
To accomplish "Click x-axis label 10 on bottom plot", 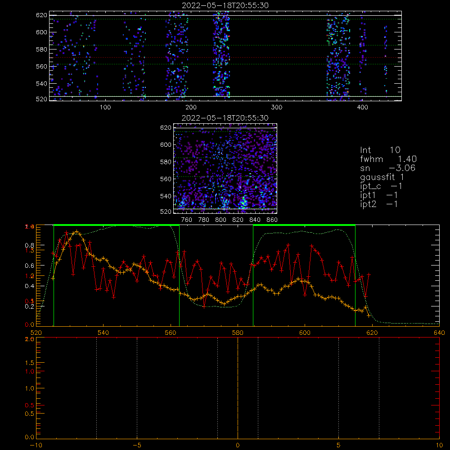I will pyautogui.click(x=439, y=445).
